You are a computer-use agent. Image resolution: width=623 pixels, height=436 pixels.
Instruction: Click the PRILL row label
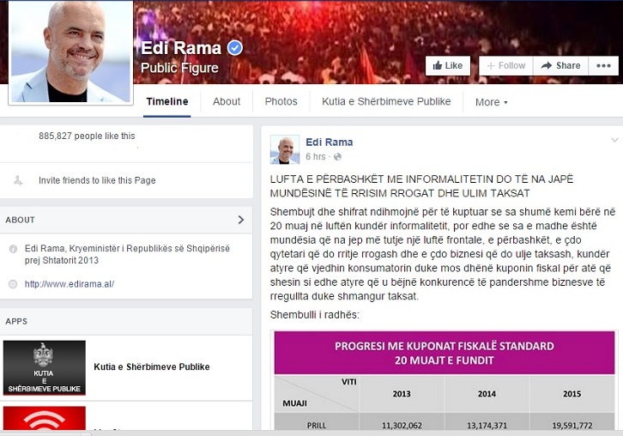pos(317,426)
